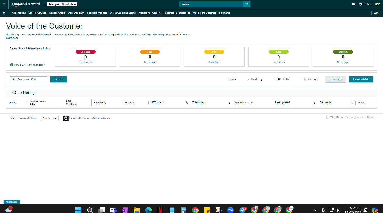Open Manage Orders menu item
The width and height of the screenshot is (383, 213).
(x=57, y=13)
